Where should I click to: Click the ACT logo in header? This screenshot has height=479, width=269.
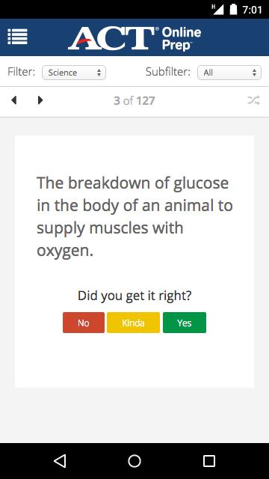point(111,38)
